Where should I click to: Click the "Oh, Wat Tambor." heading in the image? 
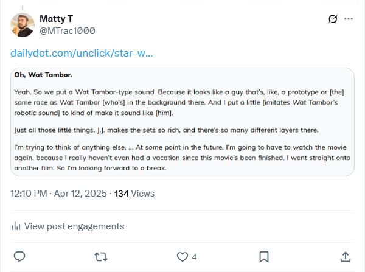click(43, 75)
